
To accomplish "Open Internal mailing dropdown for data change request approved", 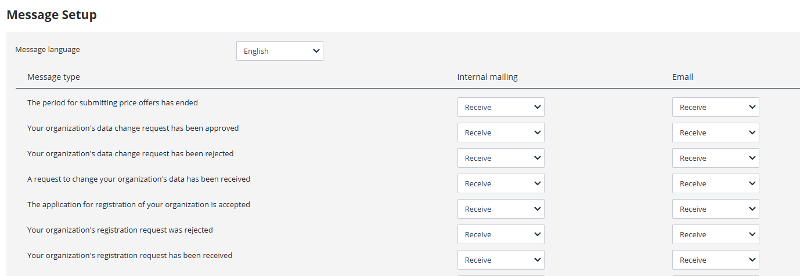I will click(501, 133).
